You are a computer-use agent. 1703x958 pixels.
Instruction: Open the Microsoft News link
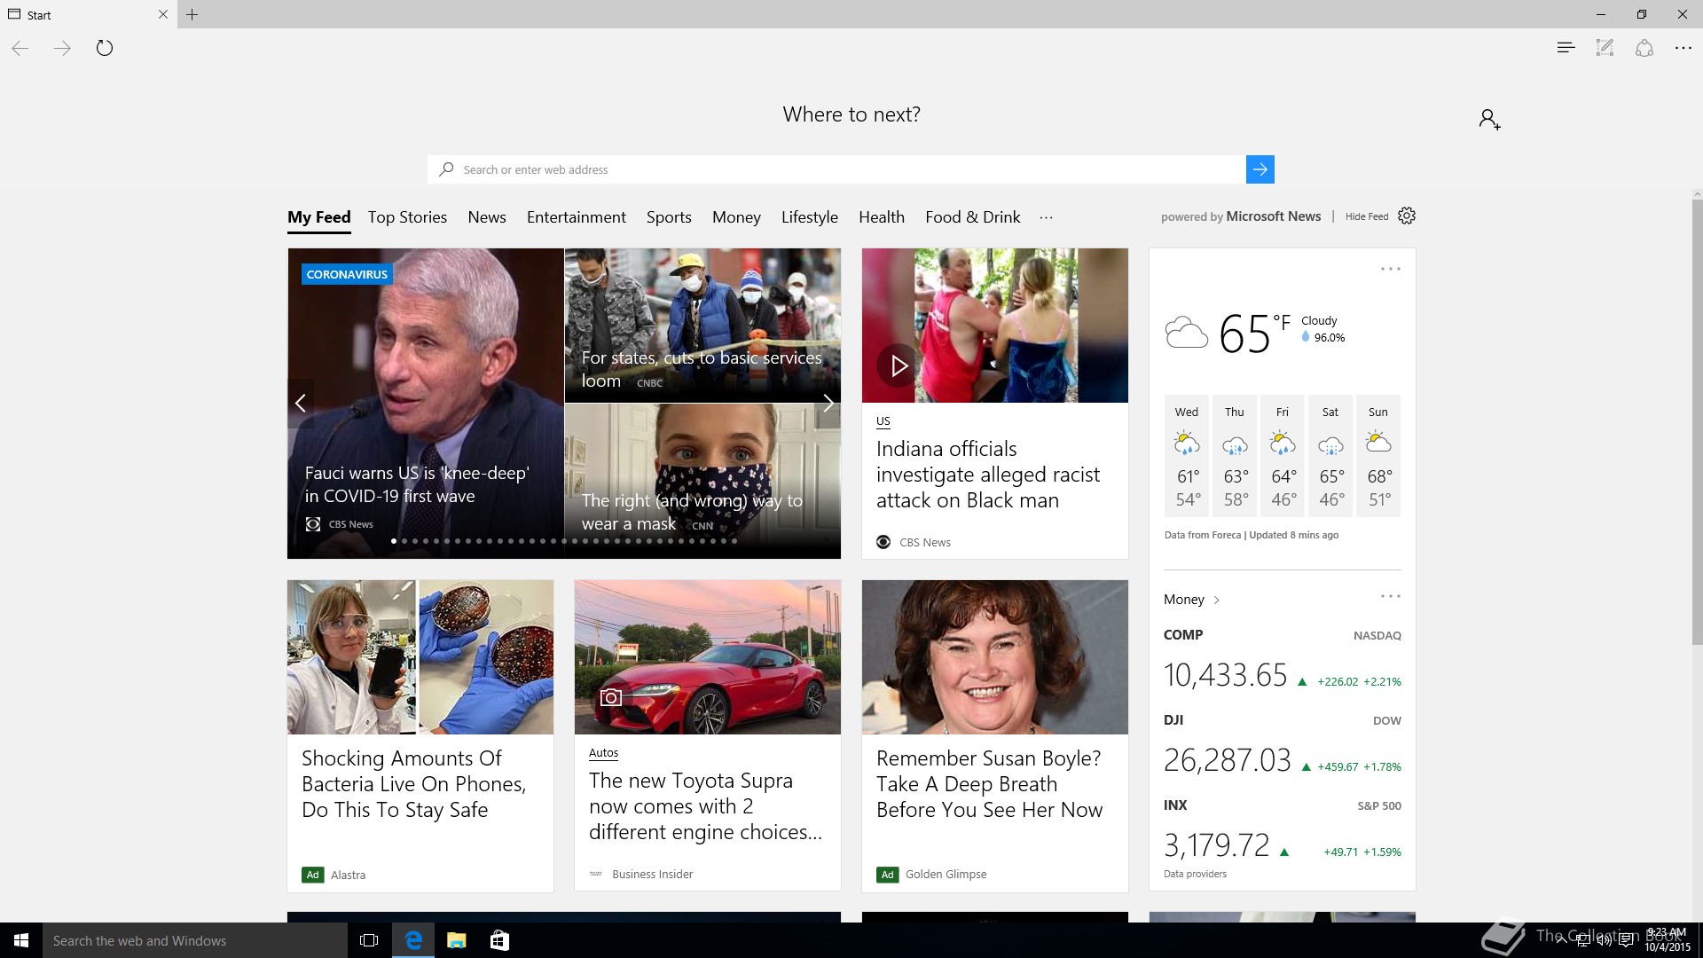1274,216
